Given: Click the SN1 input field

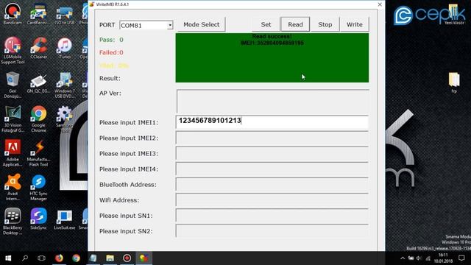Looking at the screenshot, I should [272, 216].
